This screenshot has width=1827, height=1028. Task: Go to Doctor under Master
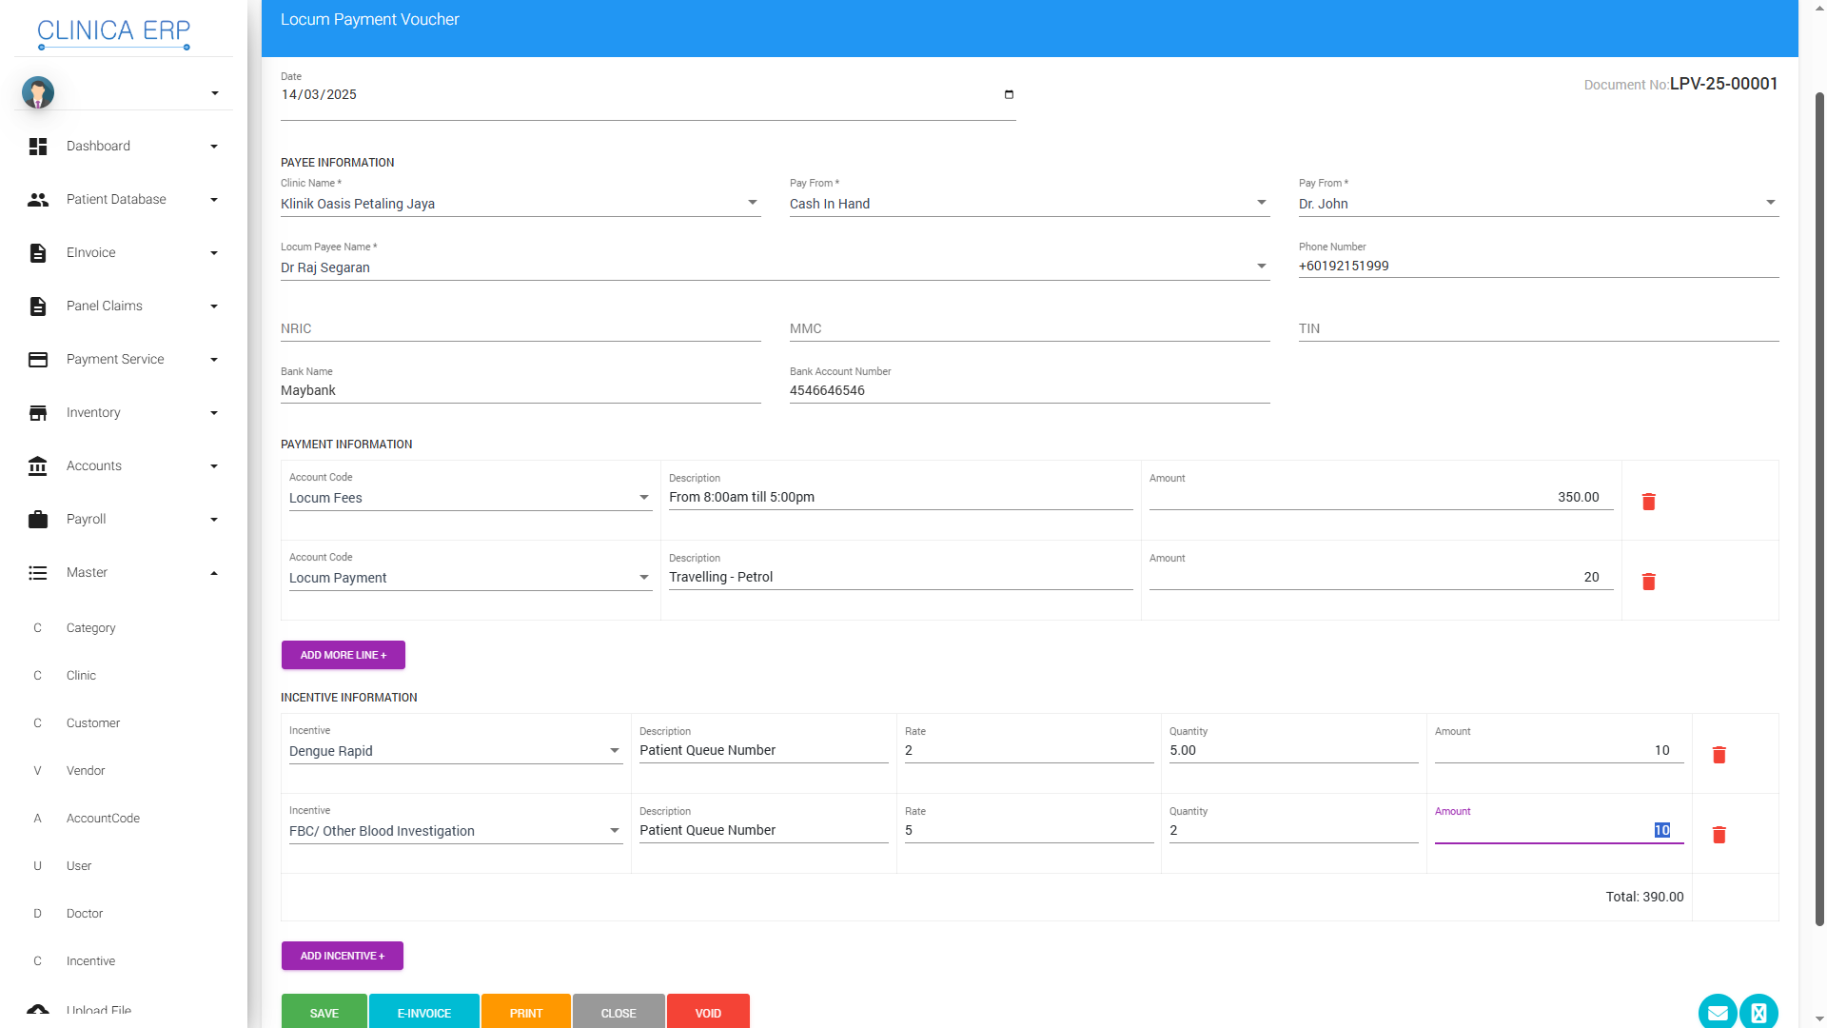click(85, 913)
